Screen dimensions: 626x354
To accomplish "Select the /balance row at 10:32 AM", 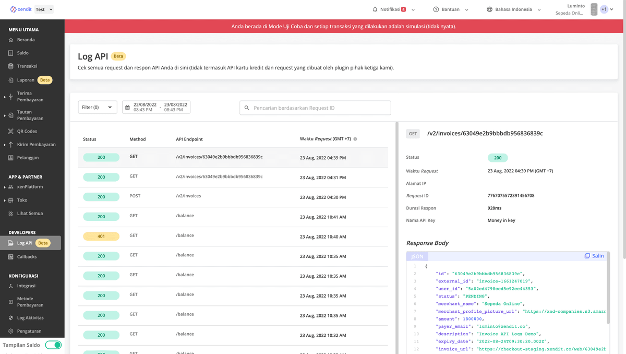I will pos(233,335).
